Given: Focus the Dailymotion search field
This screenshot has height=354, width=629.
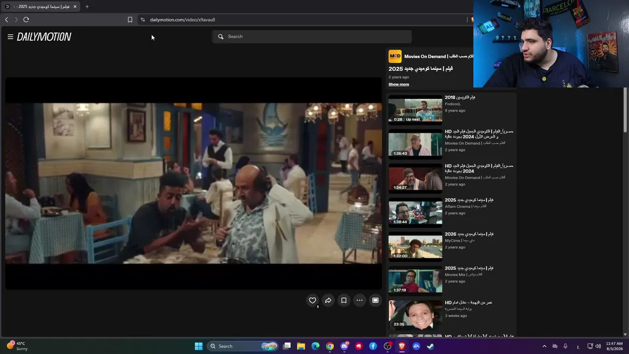Looking at the screenshot, I should pyautogui.click(x=312, y=36).
